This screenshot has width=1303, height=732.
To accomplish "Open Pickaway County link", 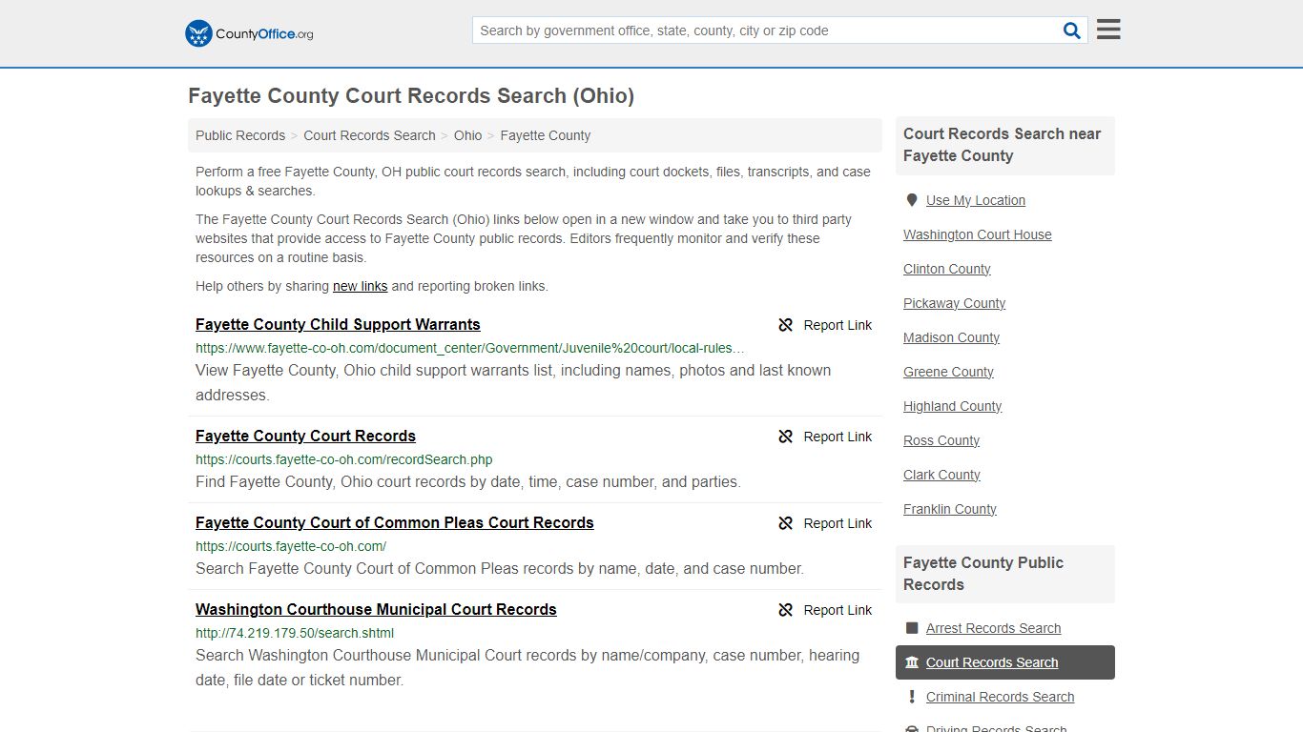I will coord(954,303).
